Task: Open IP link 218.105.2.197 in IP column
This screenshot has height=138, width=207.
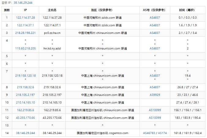Action: coord(25,95)
